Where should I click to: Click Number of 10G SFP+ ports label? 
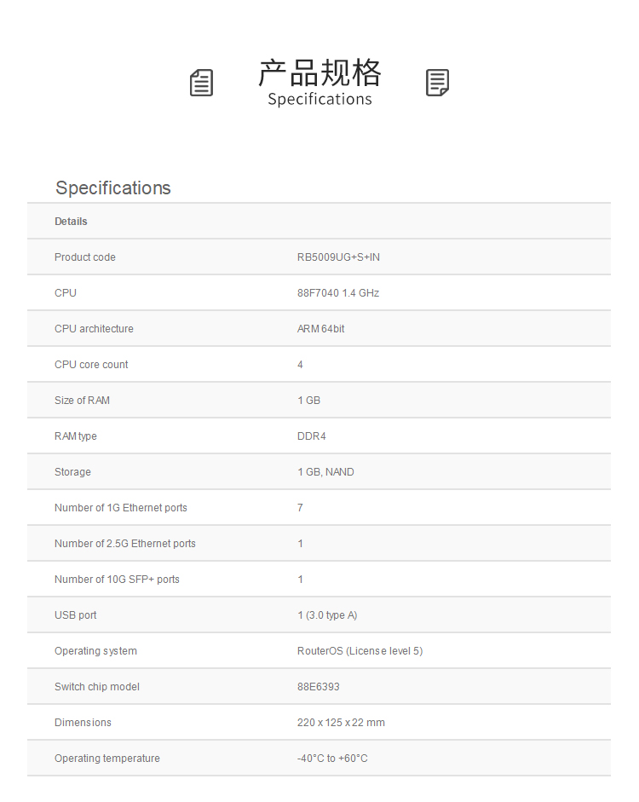(x=117, y=580)
